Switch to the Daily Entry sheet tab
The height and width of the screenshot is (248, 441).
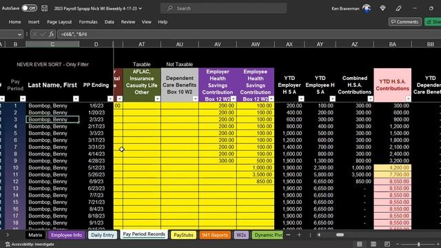point(103,235)
